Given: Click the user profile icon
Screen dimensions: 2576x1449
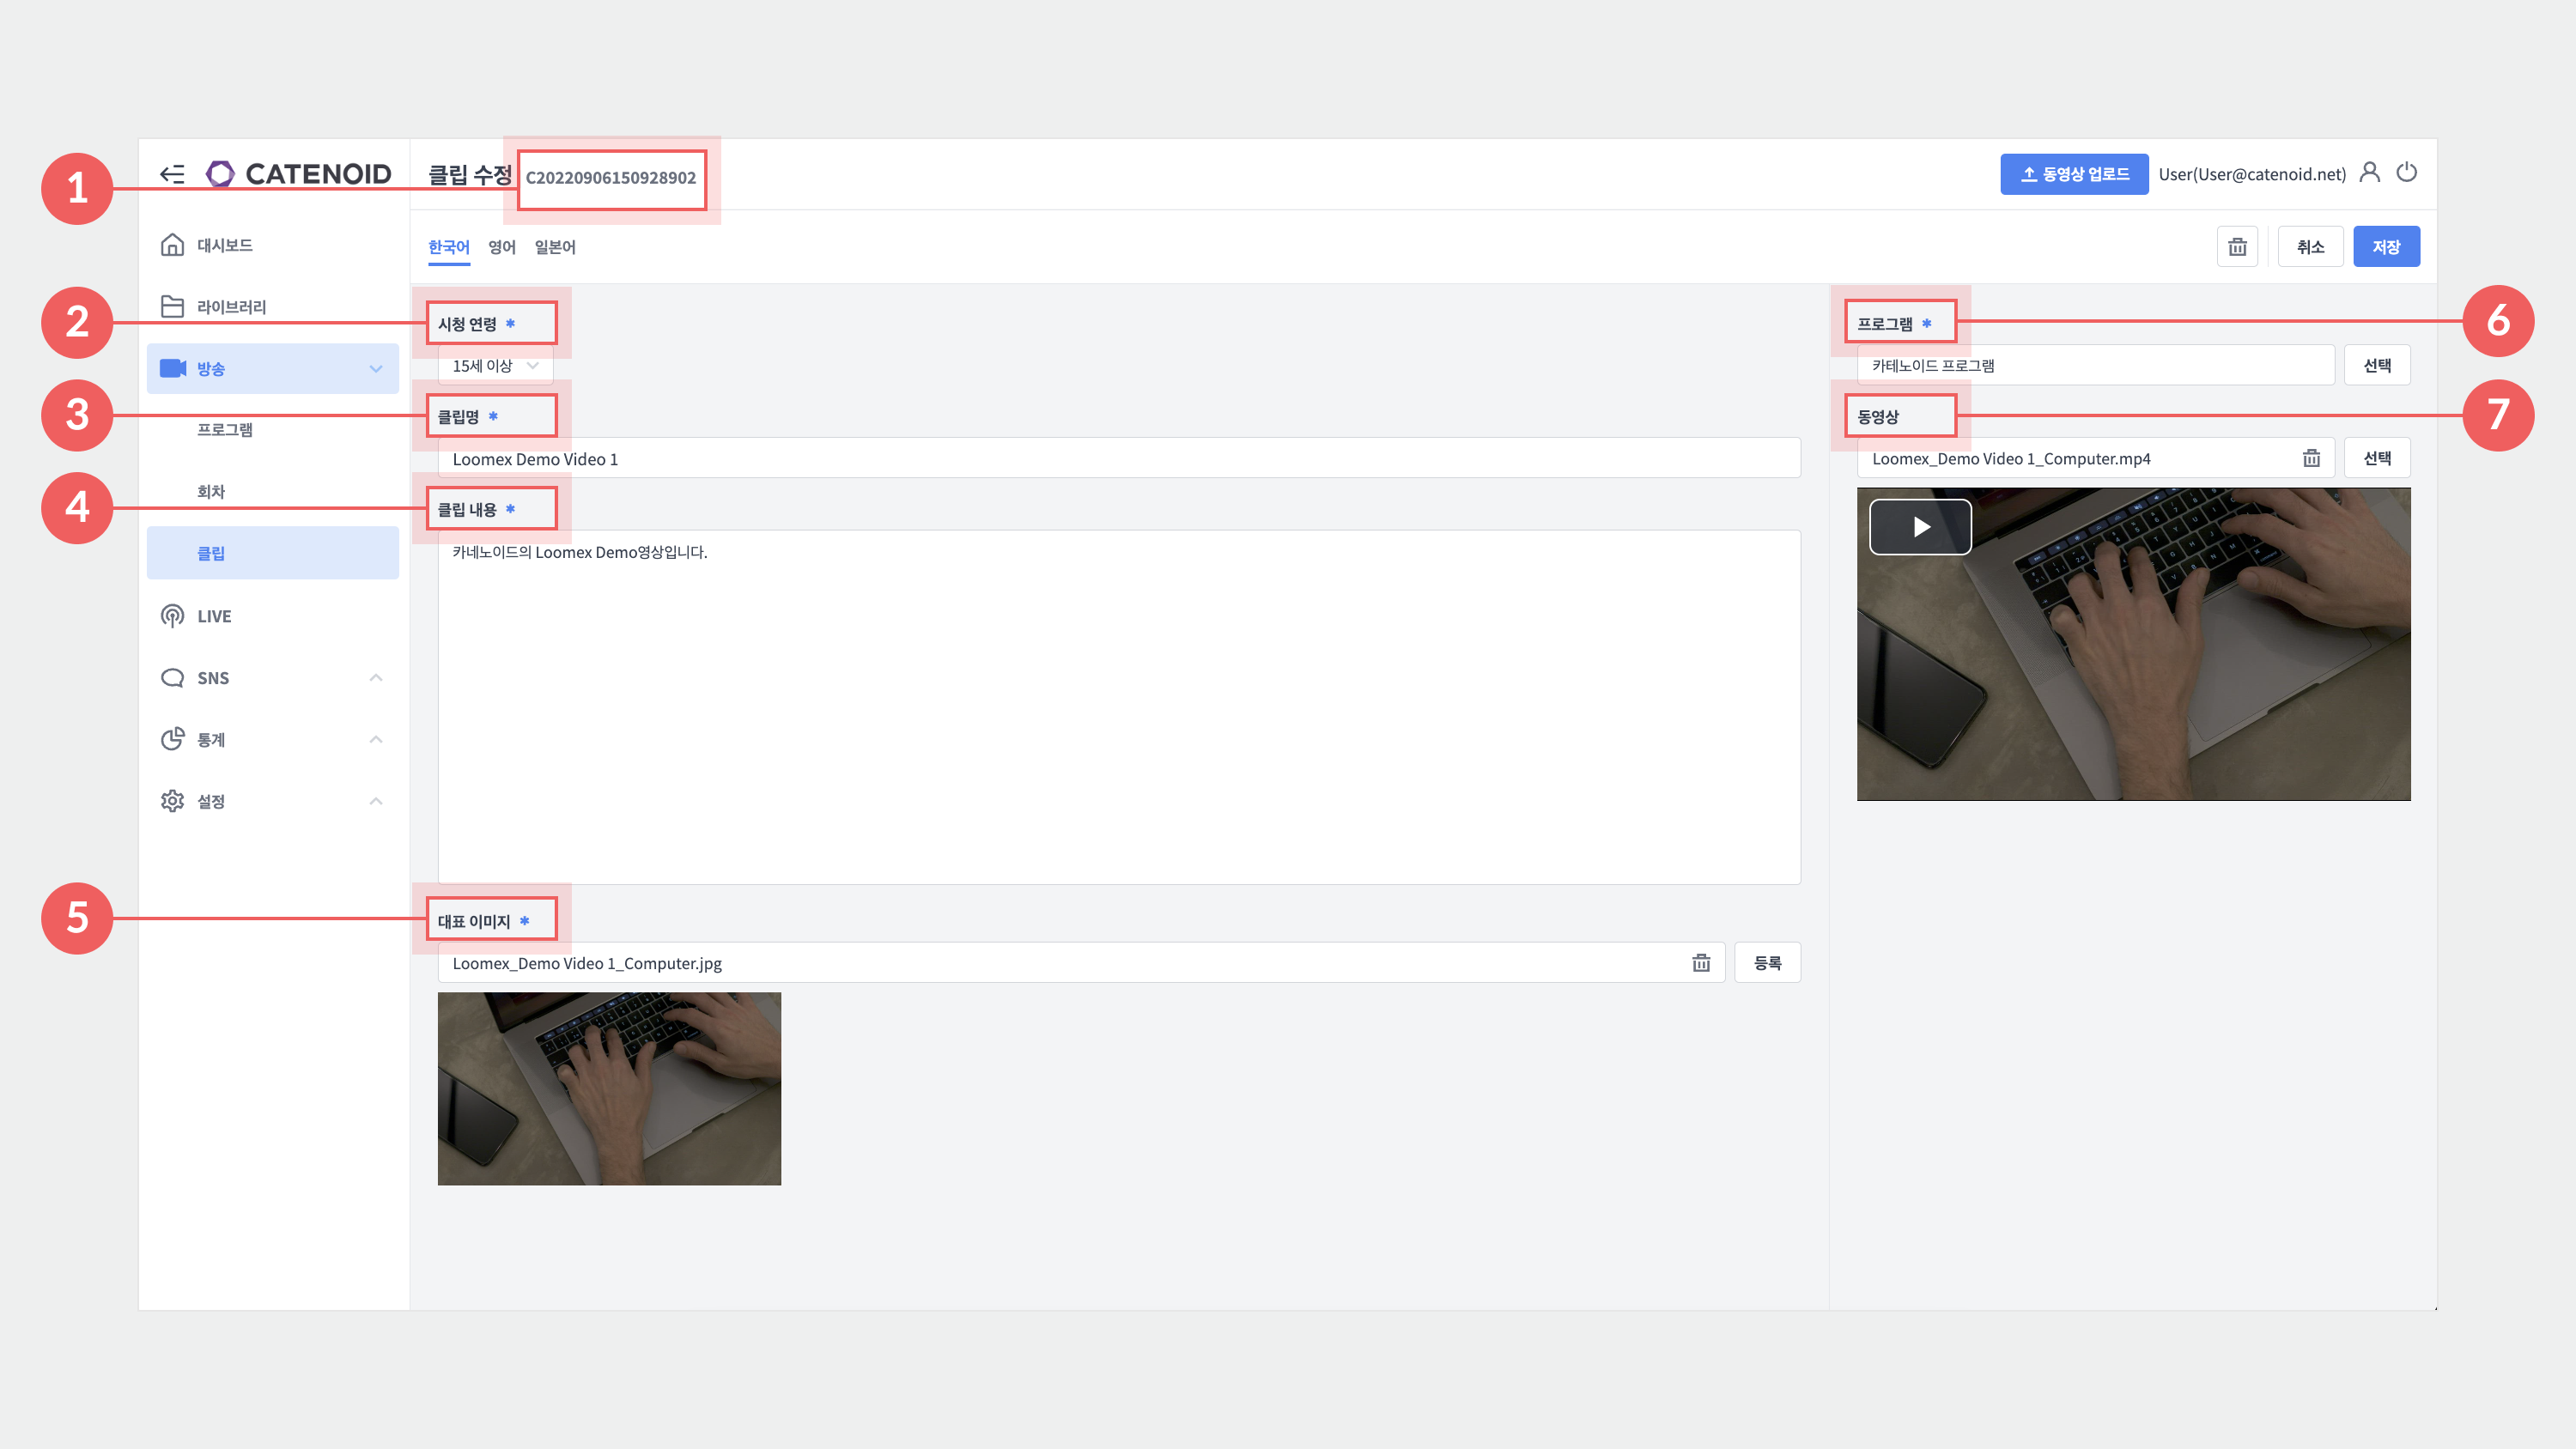Looking at the screenshot, I should [x=2369, y=173].
